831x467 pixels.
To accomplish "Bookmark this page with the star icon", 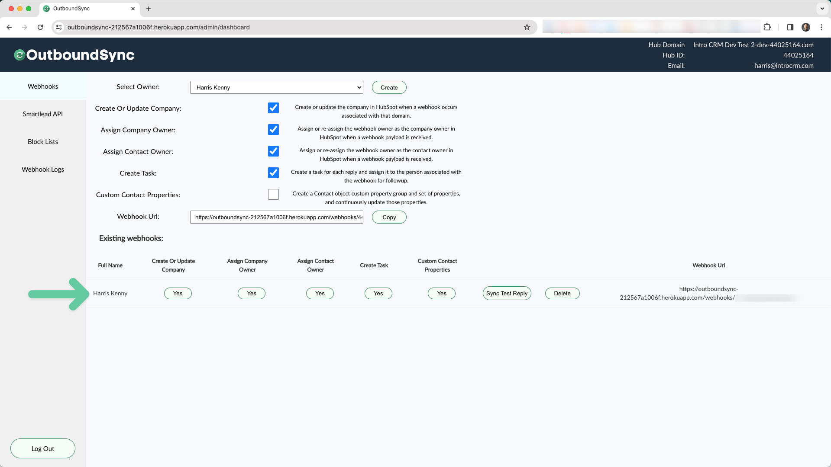I will pyautogui.click(x=527, y=27).
